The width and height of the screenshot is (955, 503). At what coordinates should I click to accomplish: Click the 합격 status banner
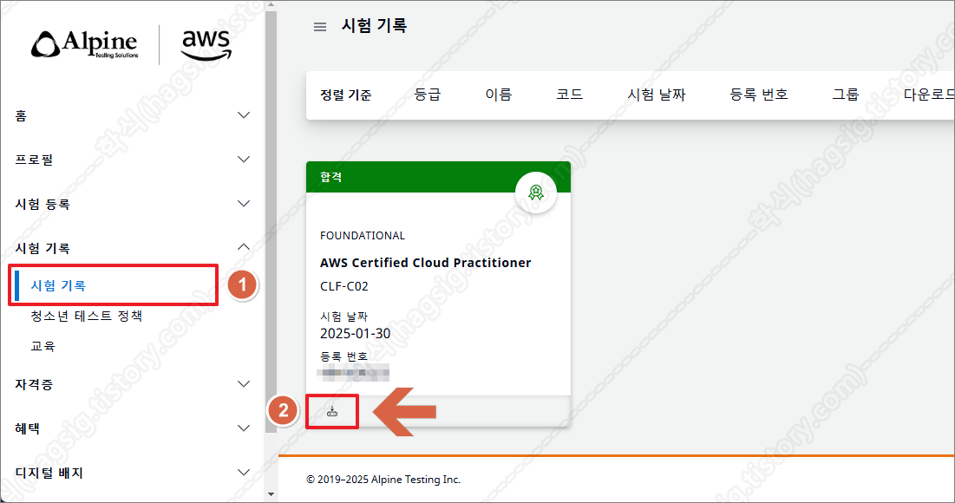[439, 177]
